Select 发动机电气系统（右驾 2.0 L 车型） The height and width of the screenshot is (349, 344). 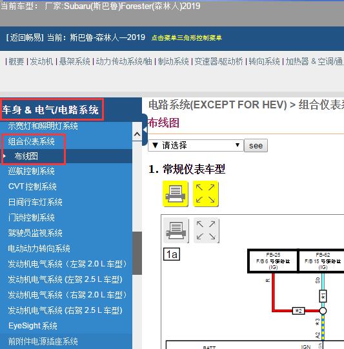point(67,295)
